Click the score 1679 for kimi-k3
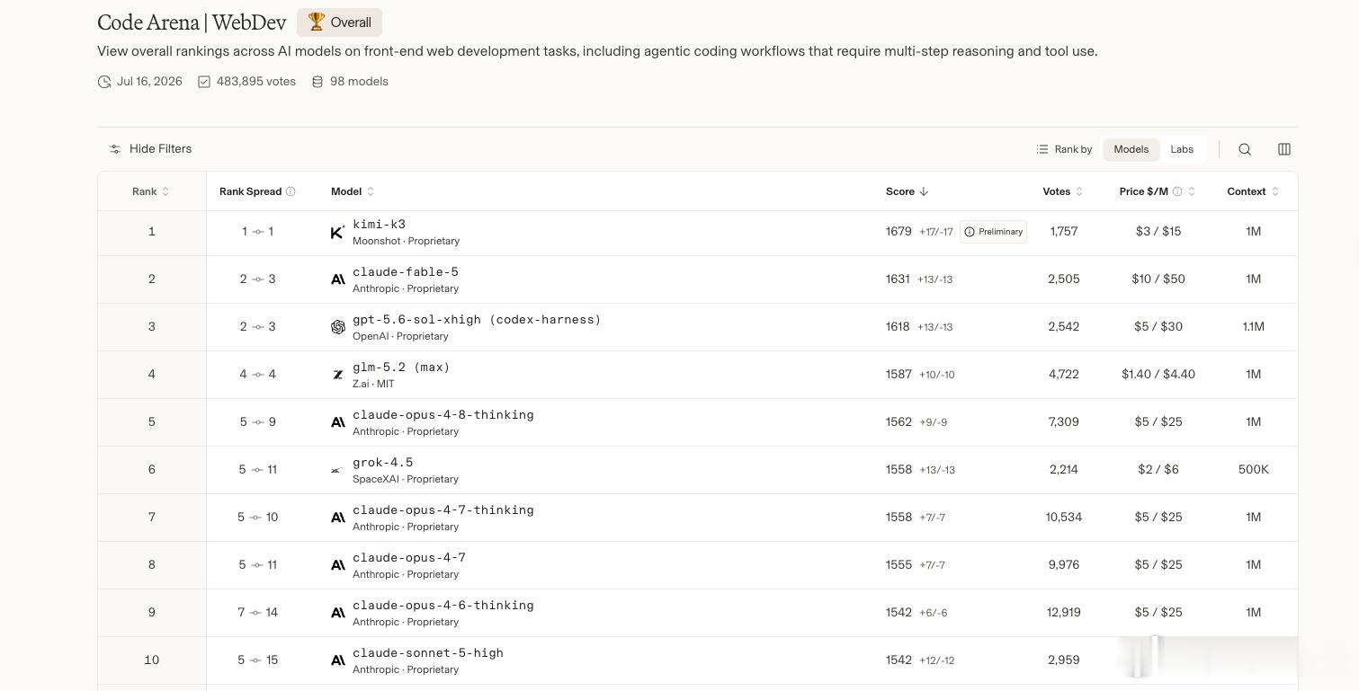 [x=899, y=232]
